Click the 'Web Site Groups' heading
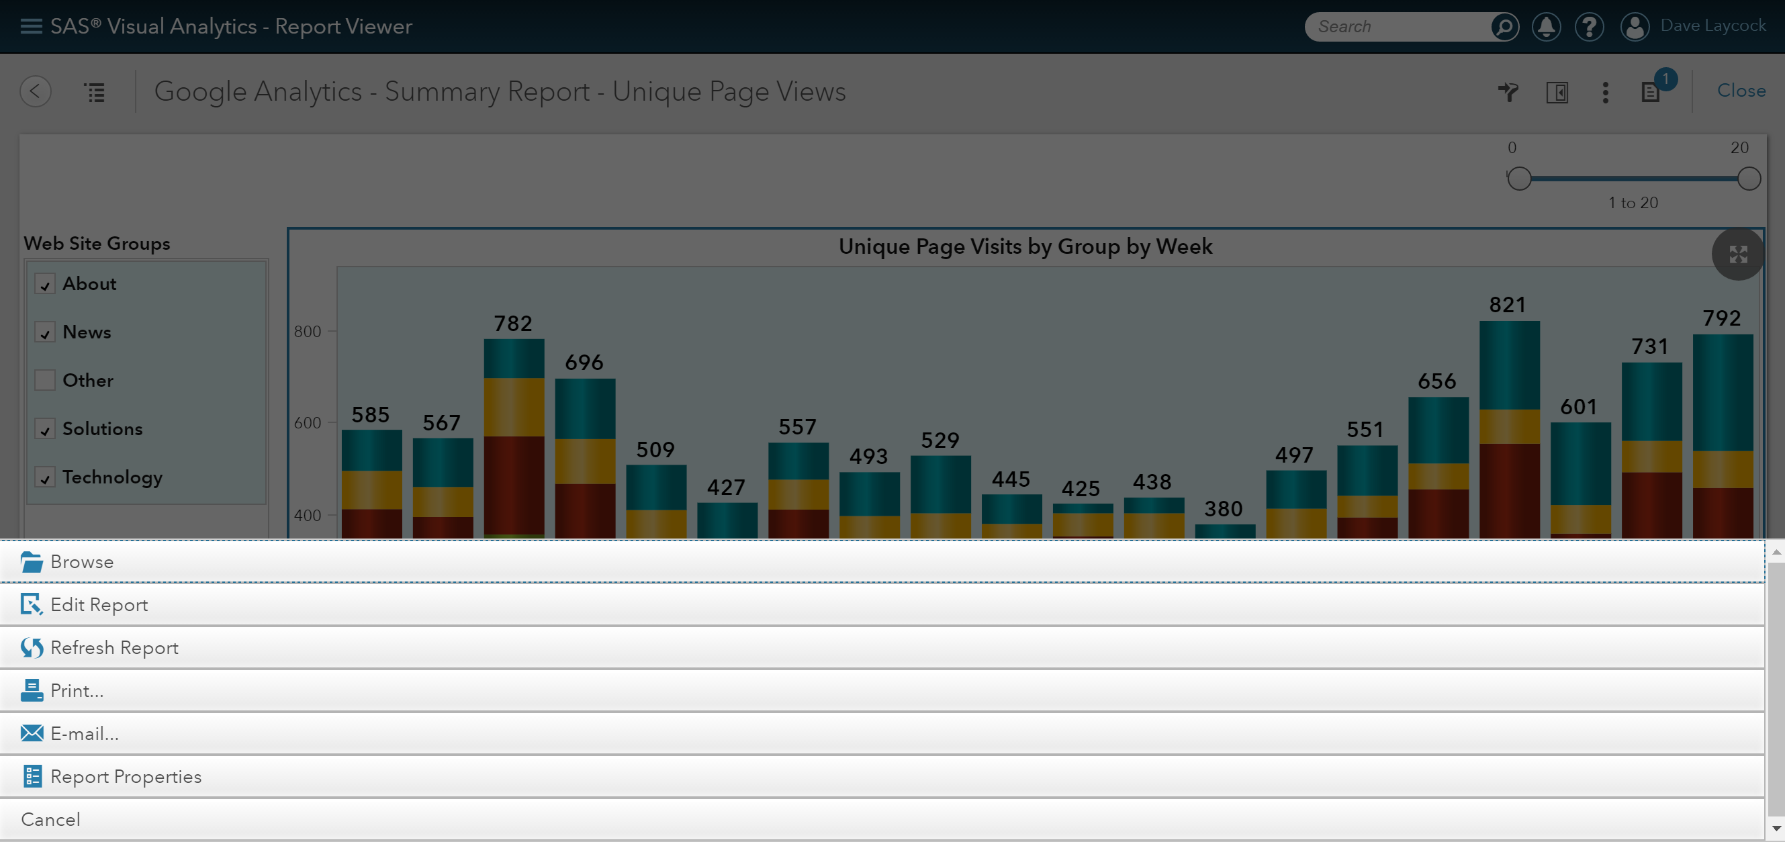The height and width of the screenshot is (842, 1785). click(x=97, y=243)
